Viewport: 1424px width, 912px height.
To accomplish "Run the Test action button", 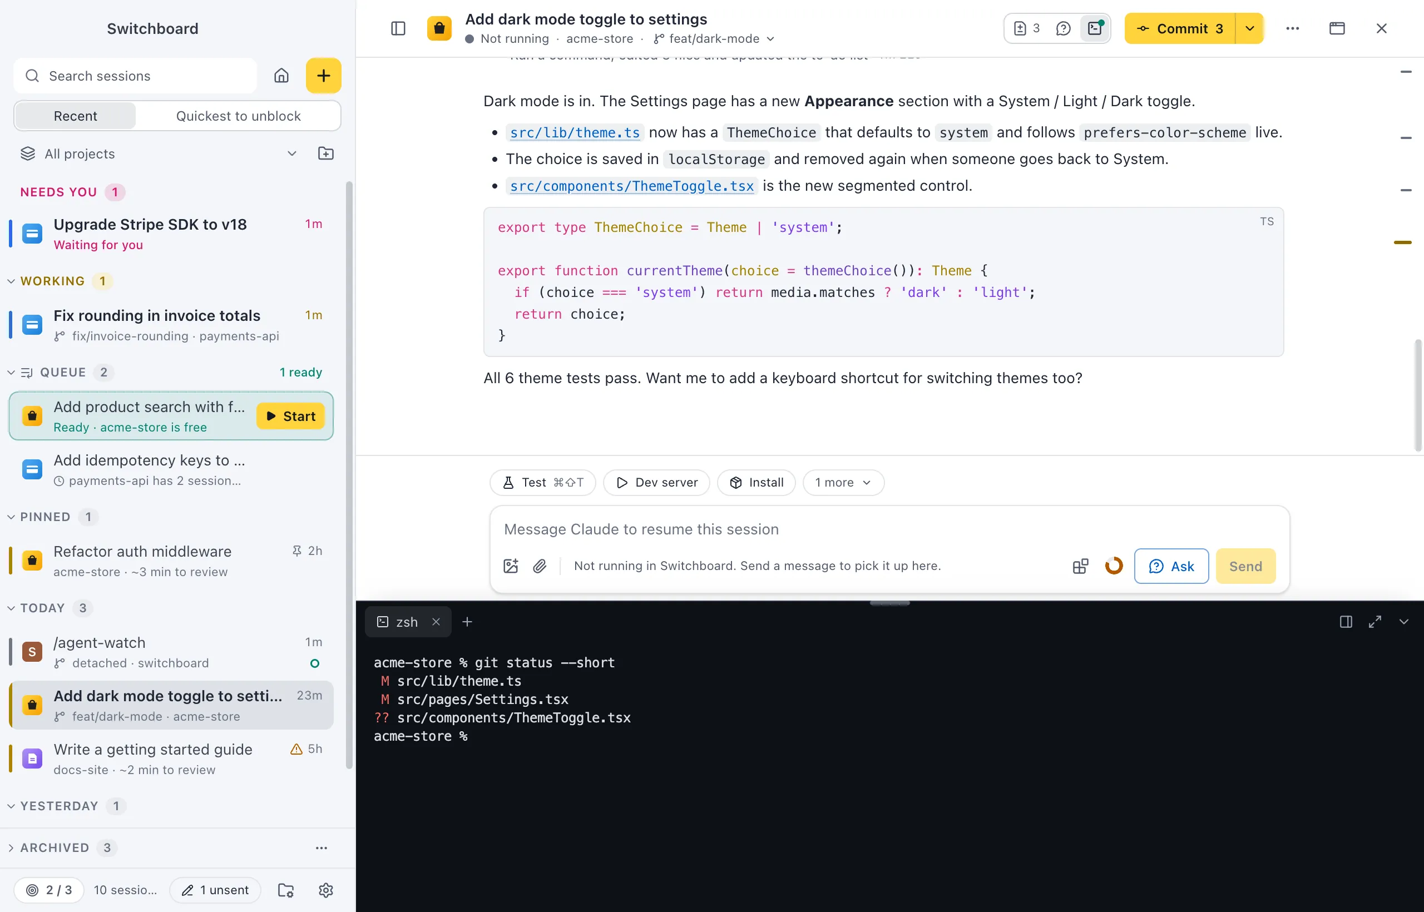I will (542, 483).
